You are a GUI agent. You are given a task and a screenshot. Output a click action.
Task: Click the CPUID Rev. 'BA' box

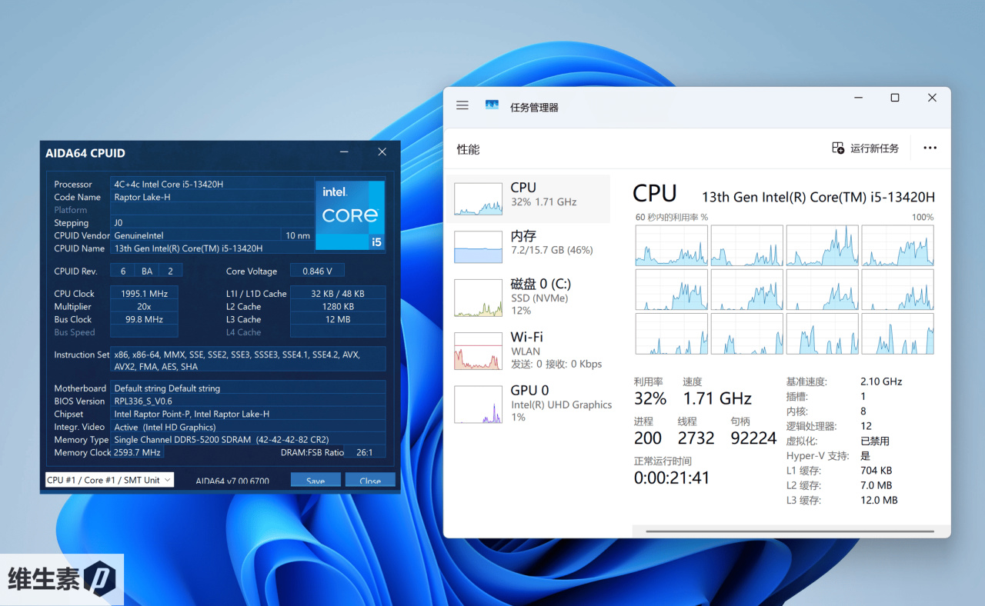(147, 271)
